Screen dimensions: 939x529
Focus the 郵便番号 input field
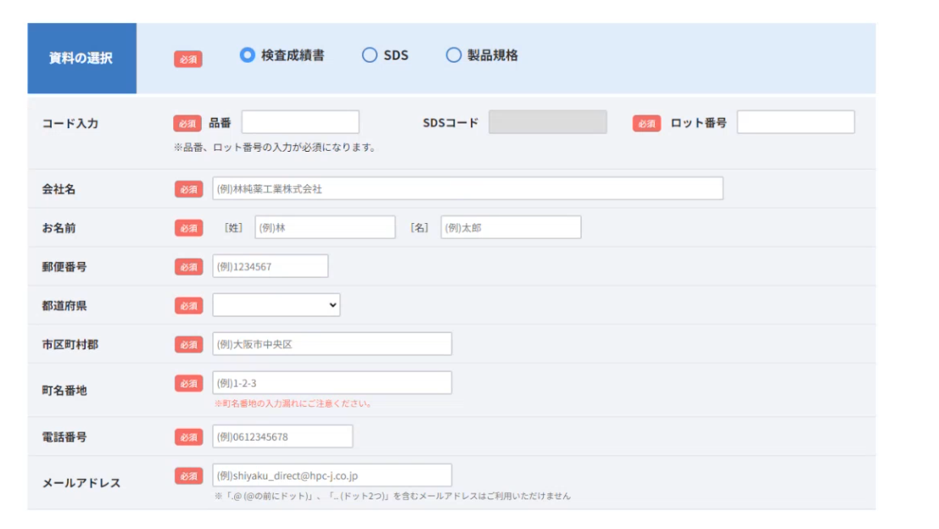pos(270,266)
